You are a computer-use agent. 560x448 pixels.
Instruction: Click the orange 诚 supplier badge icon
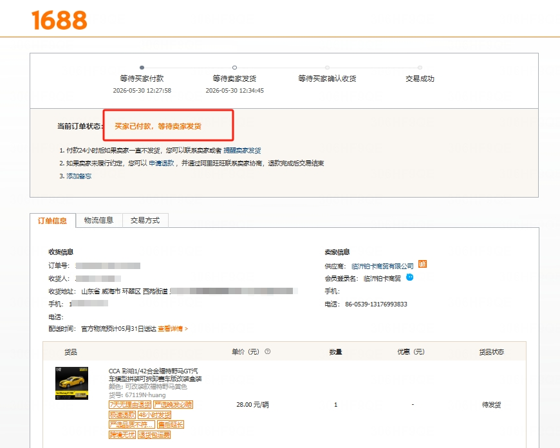coord(422,264)
